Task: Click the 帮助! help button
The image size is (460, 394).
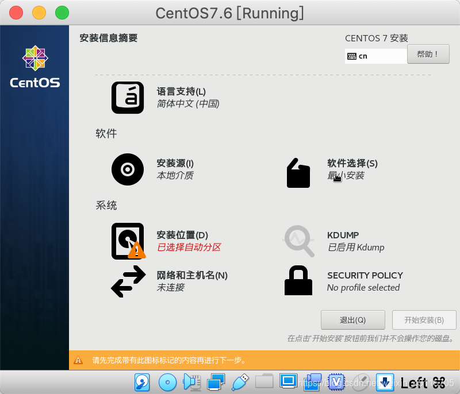Action: 428,54
